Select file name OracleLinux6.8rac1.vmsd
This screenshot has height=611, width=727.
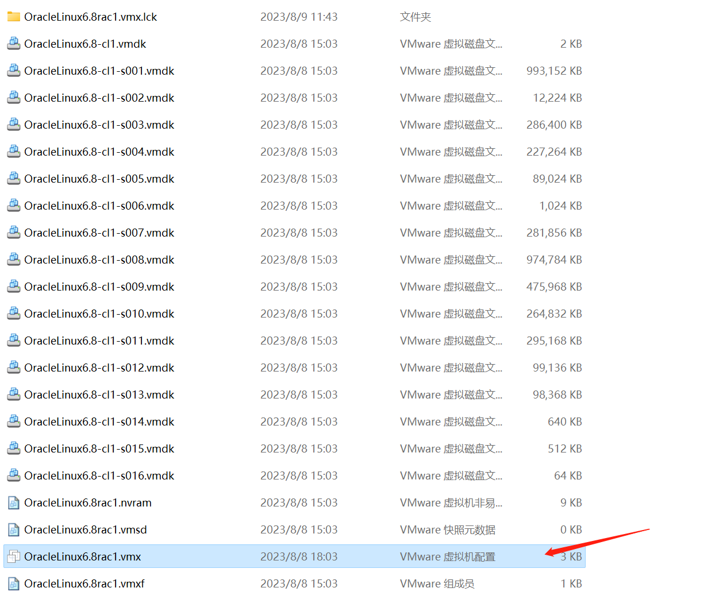click(86, 529)
